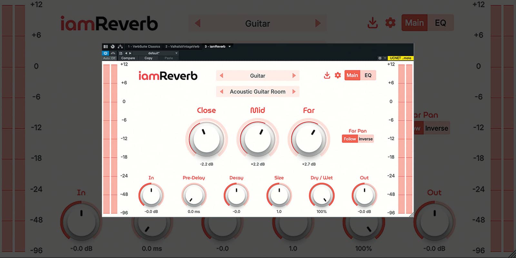Click the iamReverb logo in plugin window
This screenshot has height=258, width=516.
(x=168, y=76)
